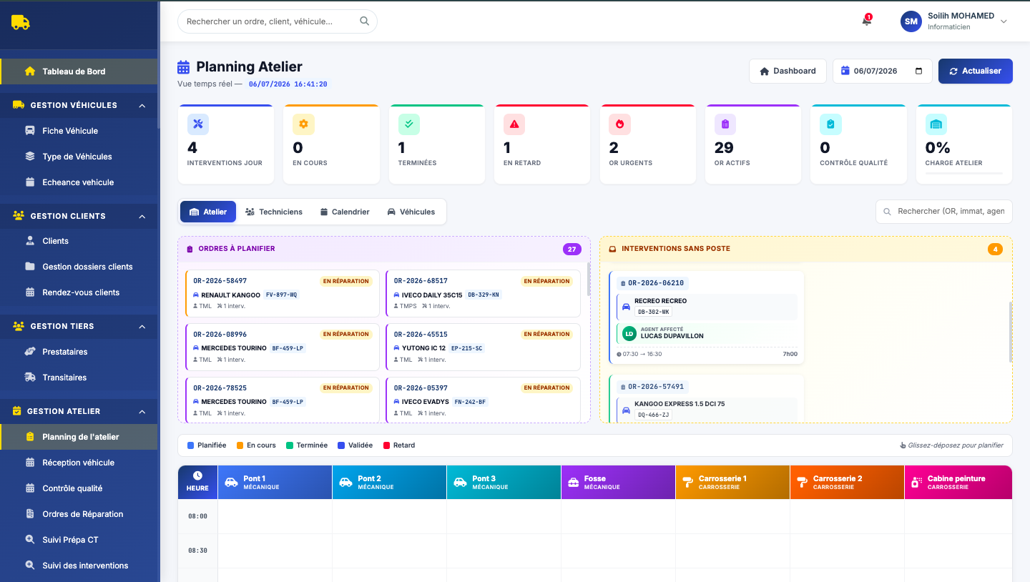Click the magnifier icon in the top search bar

(365, 21)
